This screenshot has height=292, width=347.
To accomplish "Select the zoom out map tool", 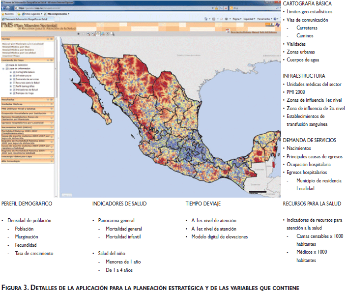I will point(92,33).
